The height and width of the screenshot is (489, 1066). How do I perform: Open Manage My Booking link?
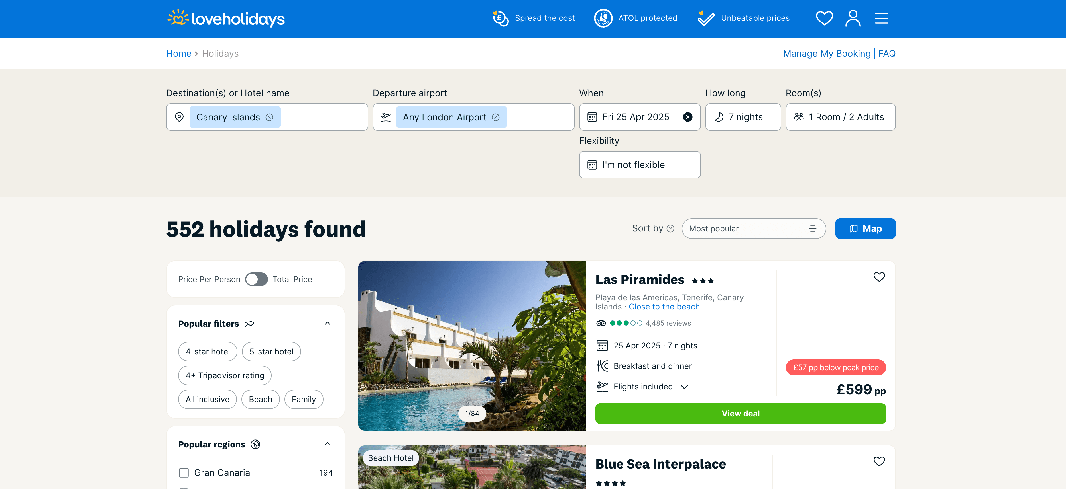pyautogui.click(x=826, y=54)
